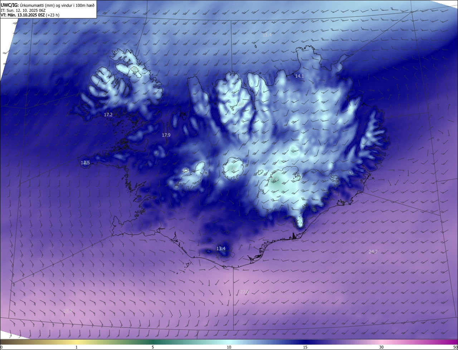Click the 27.4 value label over the ocean
The height and width of the screenshot is (350, 458).
[x=68, y=311]
